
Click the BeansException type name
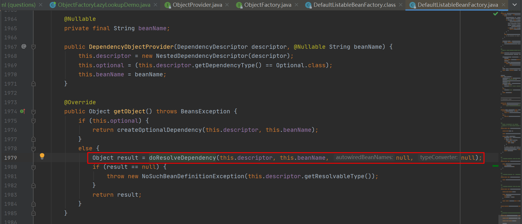205,111
